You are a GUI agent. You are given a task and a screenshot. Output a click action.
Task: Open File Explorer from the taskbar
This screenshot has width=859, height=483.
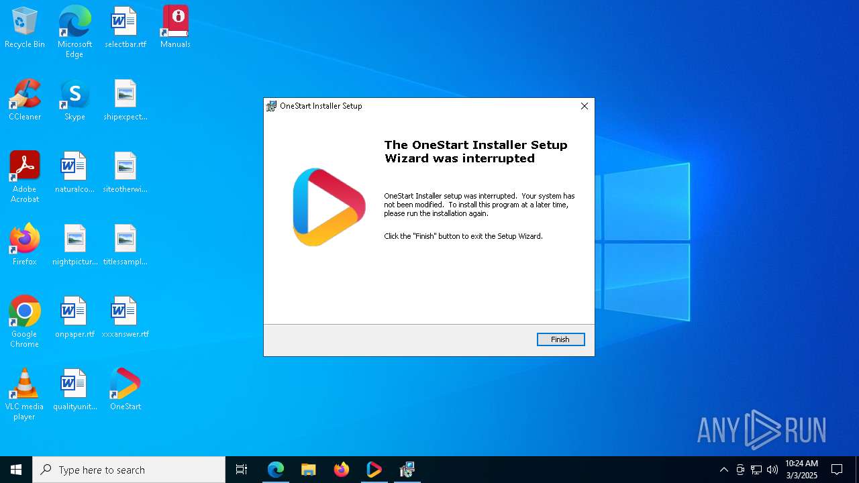(309, 470)
